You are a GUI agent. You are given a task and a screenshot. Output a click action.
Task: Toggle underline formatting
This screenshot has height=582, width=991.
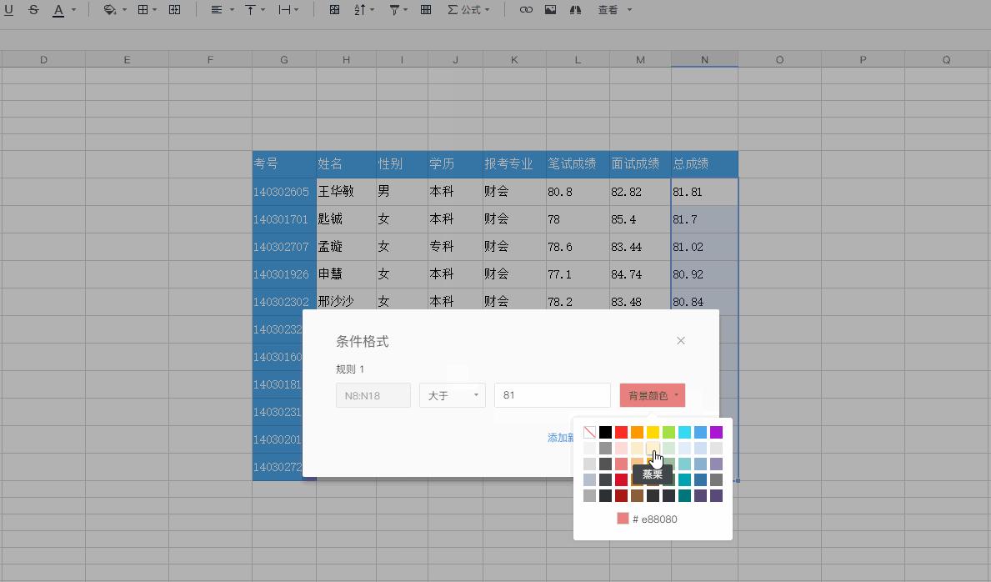click(8, 10)
